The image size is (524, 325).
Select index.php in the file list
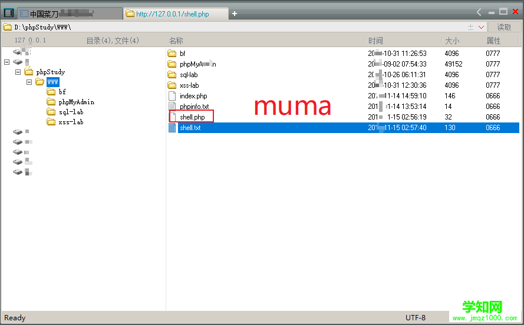click(x=193, y=96)
